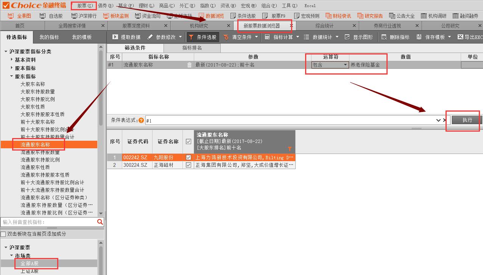Click the 参数修改 pencil icon
Image resolution: width=483 pixels, height=275 pixels.
click(150, 37)
